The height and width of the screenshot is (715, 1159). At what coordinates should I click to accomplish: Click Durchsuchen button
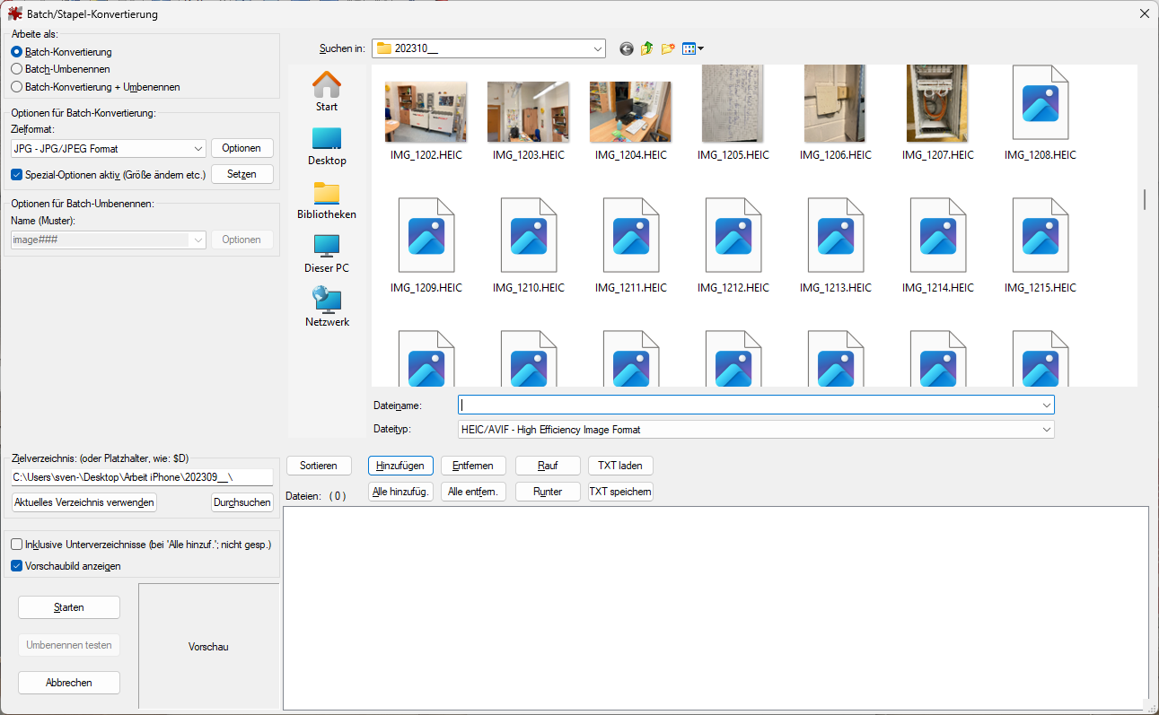click(242, 502)
